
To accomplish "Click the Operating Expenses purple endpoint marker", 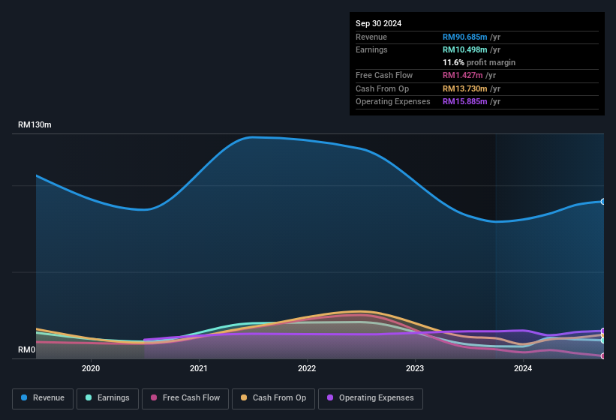I will click(603, 331).
